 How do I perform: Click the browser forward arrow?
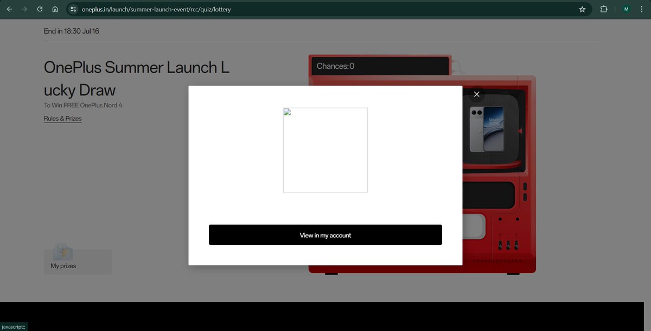click(24, 9)
